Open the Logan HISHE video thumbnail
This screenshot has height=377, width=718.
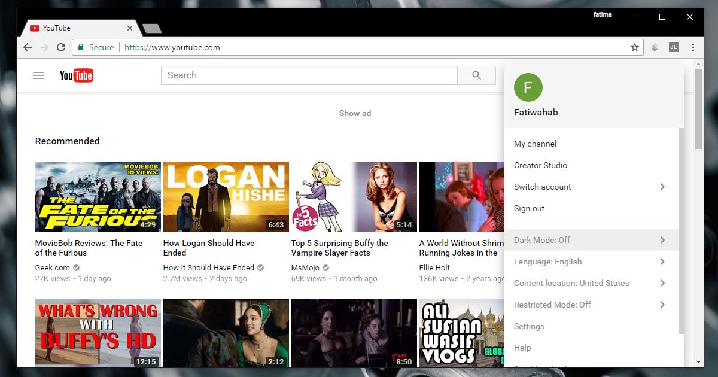pyautogui.click(x=226, y=197)
